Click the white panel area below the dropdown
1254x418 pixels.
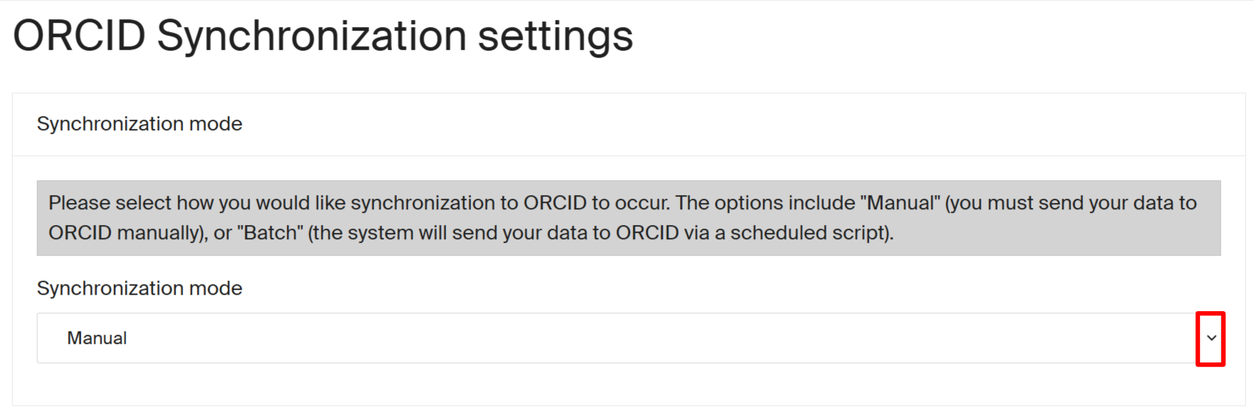[x=627, y=386]
